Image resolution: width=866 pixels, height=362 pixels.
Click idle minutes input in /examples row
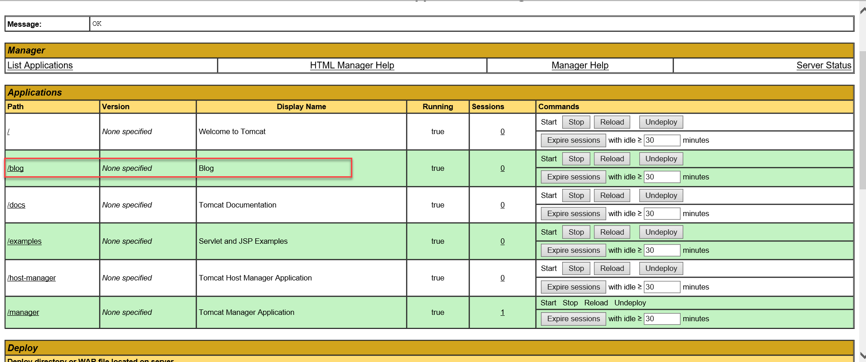(x=662, y=251)
